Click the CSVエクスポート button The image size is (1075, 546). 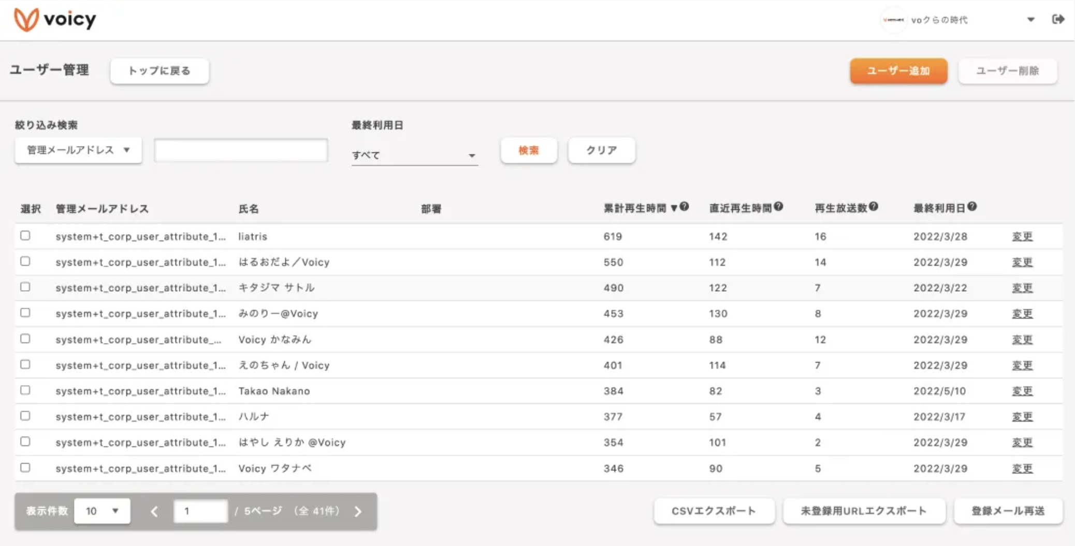[714, 511]
